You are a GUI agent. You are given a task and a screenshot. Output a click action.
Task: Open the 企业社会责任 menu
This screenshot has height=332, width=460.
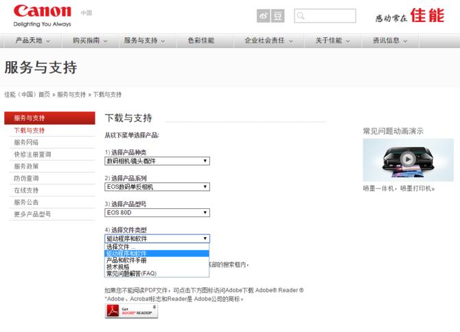coord(268,41)
